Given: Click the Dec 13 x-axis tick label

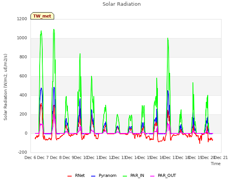Looking at the screenshot, I should 119,157.
